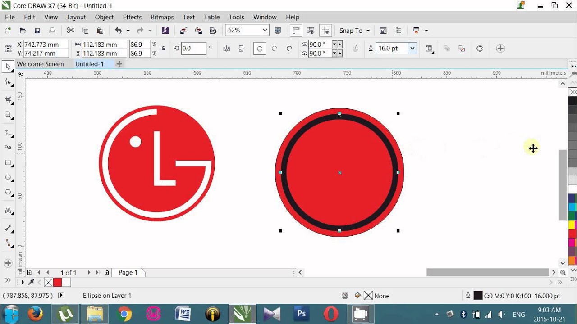Select the Parallel Dimension tool
Viewport: 577px width, 324px height.
point(8,228)
